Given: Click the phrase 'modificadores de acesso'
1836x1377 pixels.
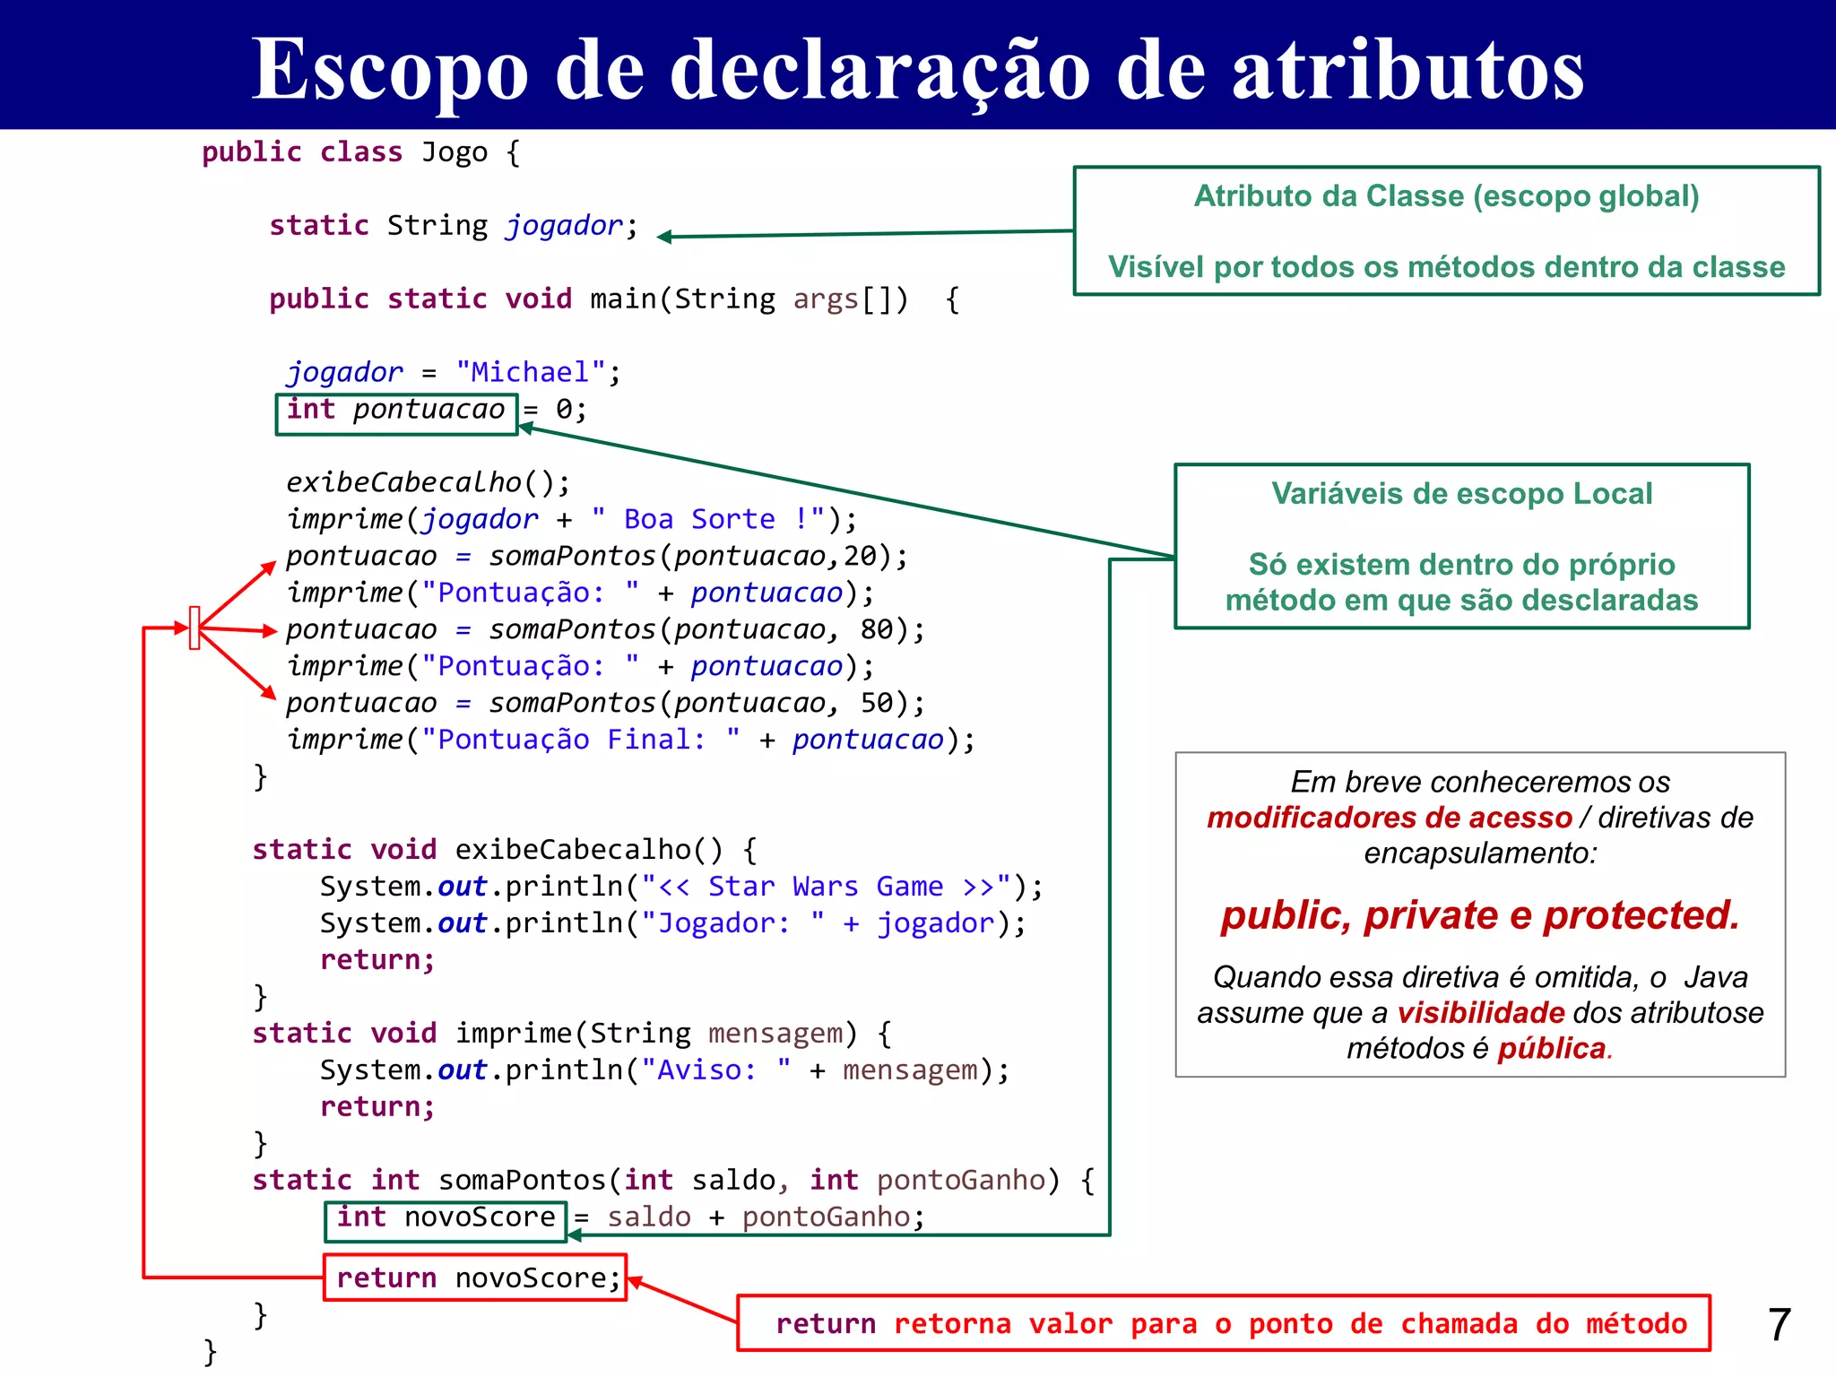Looking at the screenshot, I should (x=1389, y=818).
